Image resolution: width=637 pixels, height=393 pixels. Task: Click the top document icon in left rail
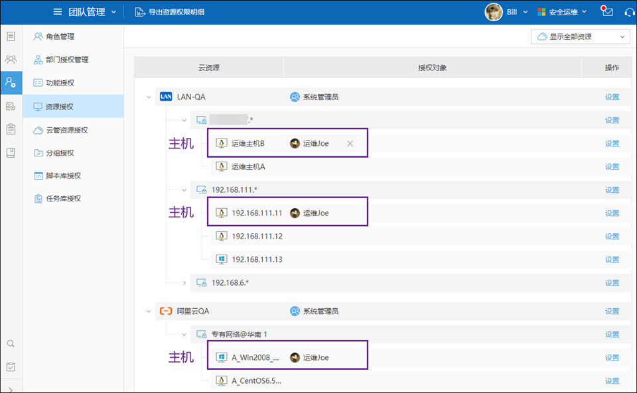point(11,36)
